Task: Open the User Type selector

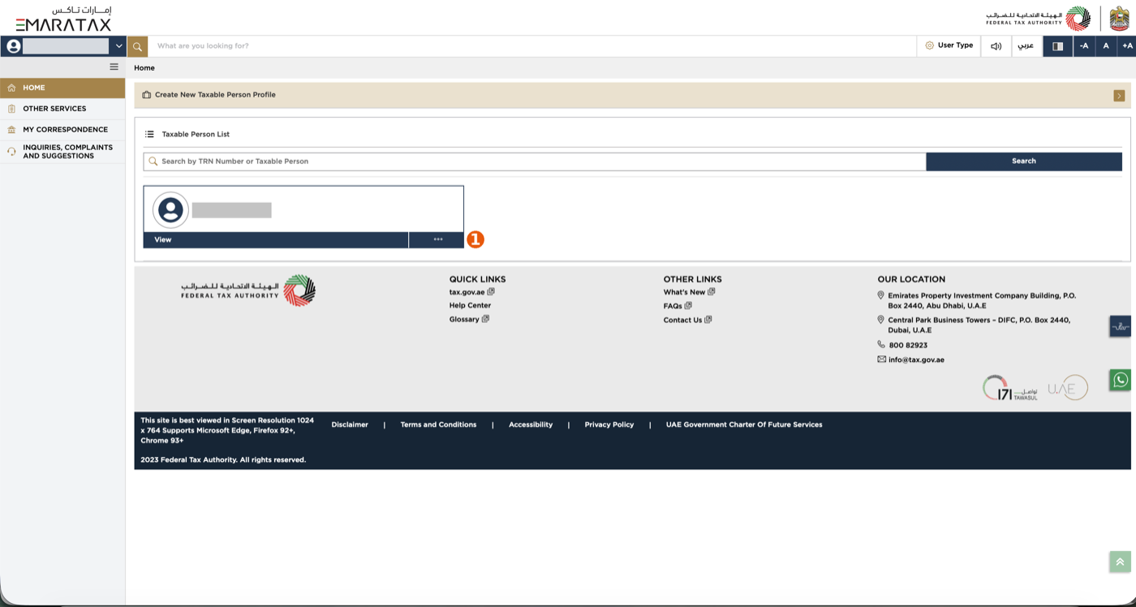Action: 949,46
